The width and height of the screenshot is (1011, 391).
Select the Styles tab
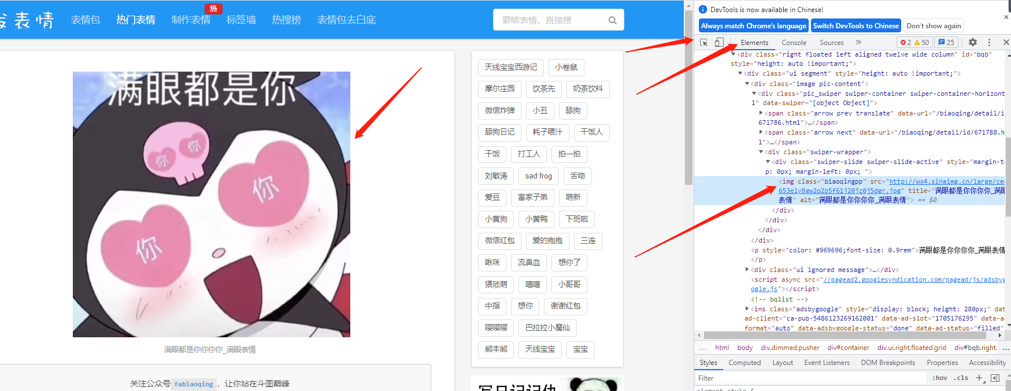point(708,363)
